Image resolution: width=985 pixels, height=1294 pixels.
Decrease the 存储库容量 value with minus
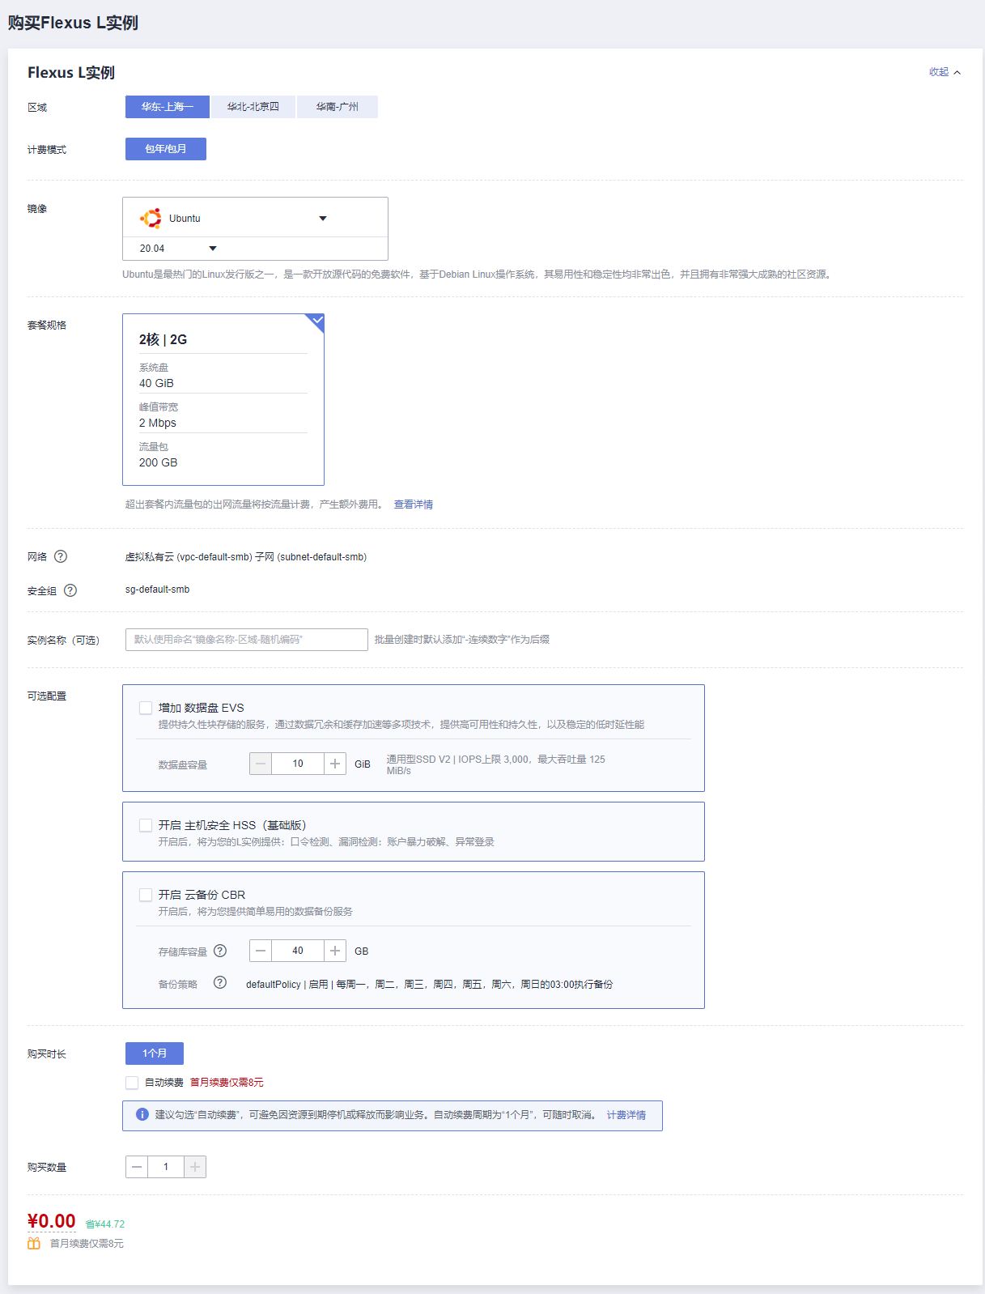[x=261, y=951]
